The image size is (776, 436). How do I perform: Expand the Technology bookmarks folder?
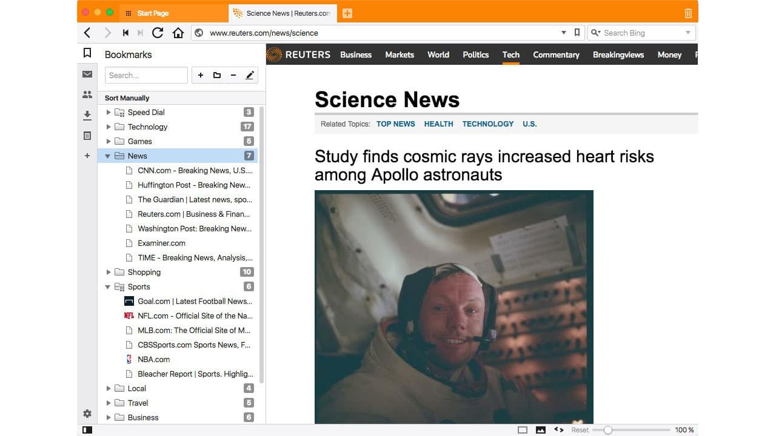click(109, 127)
